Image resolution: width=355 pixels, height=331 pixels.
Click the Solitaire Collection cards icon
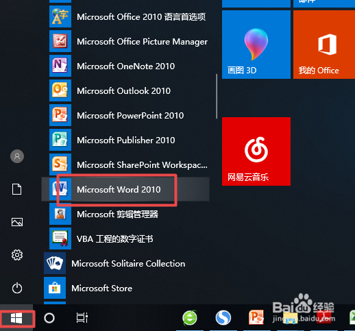(55, 263)
